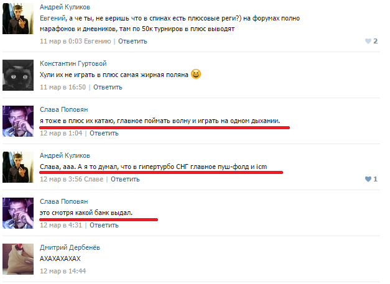This screenshot has width=390, height=284.
Task: Reply to Слава Поповян's 1:04 comment
Action: coord(104,133)
